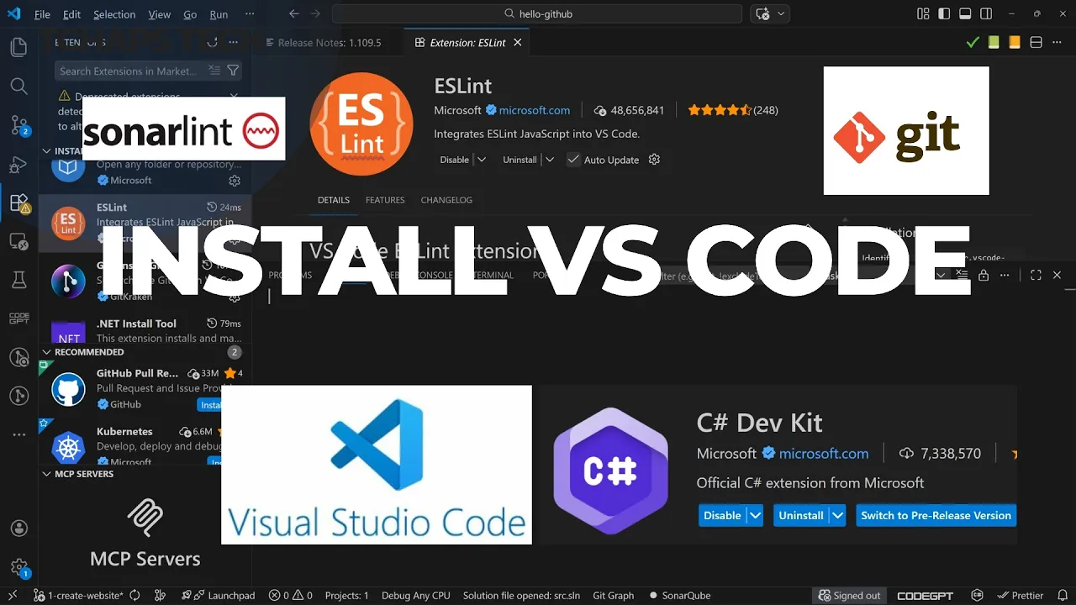The image size is (1076, 605).
Task: Clear the panel output list icon
Action: 962,275
